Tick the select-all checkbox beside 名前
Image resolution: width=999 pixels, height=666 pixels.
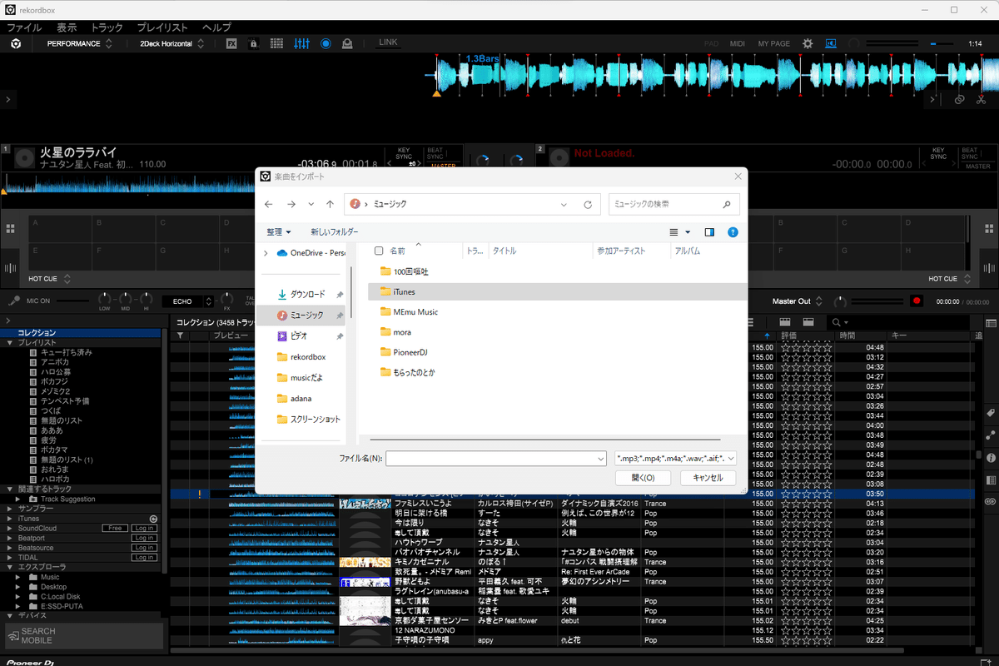point(379,251)
